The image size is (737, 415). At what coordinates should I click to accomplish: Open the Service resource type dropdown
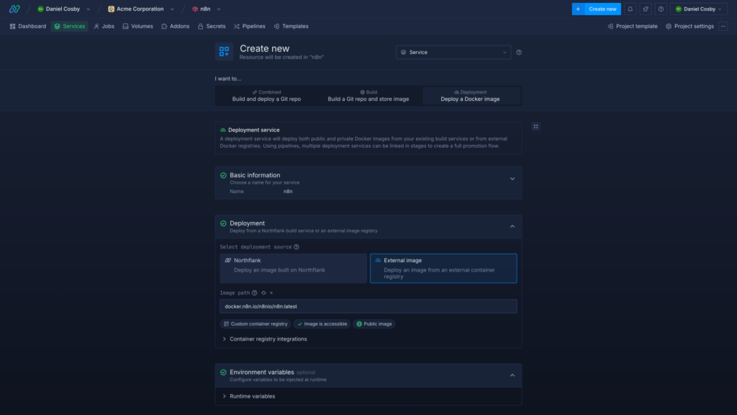pos(453,52)
